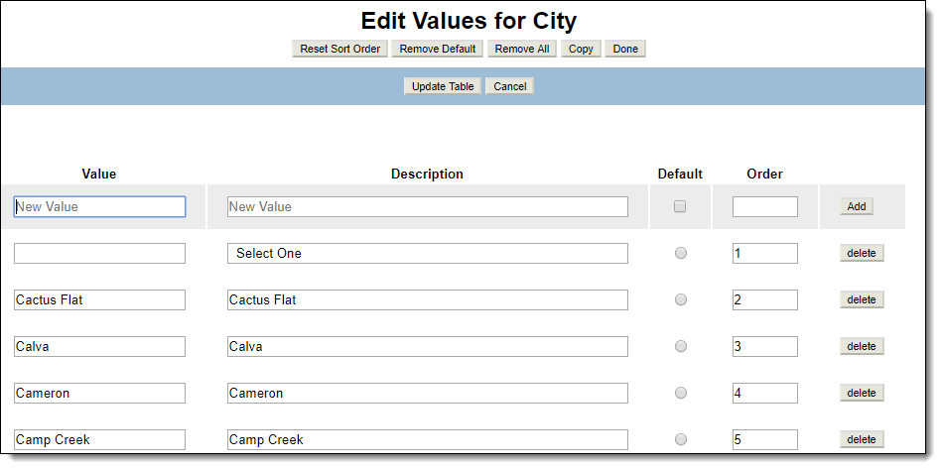Edit the order field showing 2
Image resolution: width=941 pixels, height=469 pixels.
point(765,299)
